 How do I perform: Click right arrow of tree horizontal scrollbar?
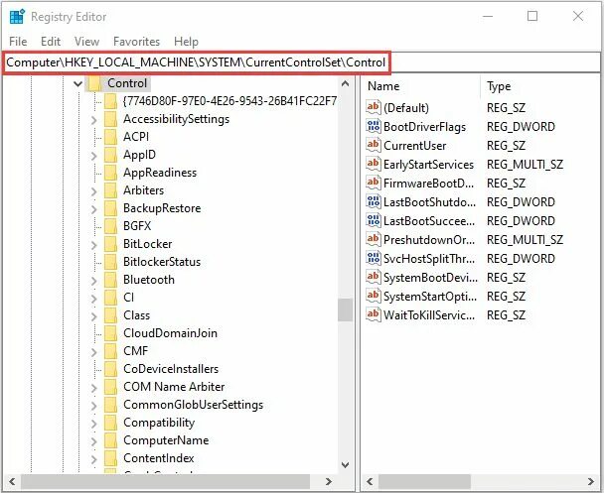329,481
